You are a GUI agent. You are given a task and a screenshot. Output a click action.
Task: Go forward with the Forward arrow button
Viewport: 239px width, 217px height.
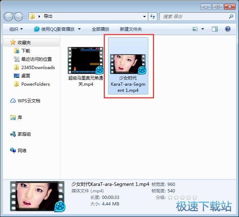(x=18, y=17)
